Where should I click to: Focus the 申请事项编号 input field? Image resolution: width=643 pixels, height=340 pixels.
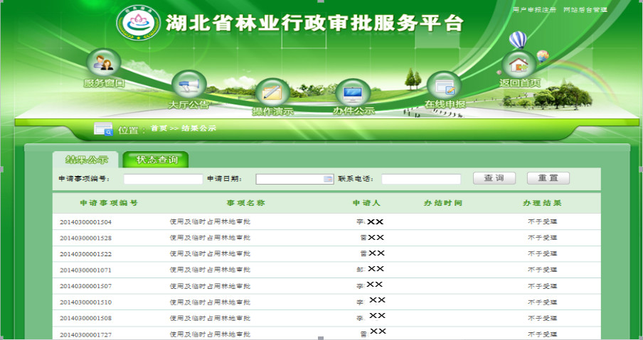(x=163, y=179)
